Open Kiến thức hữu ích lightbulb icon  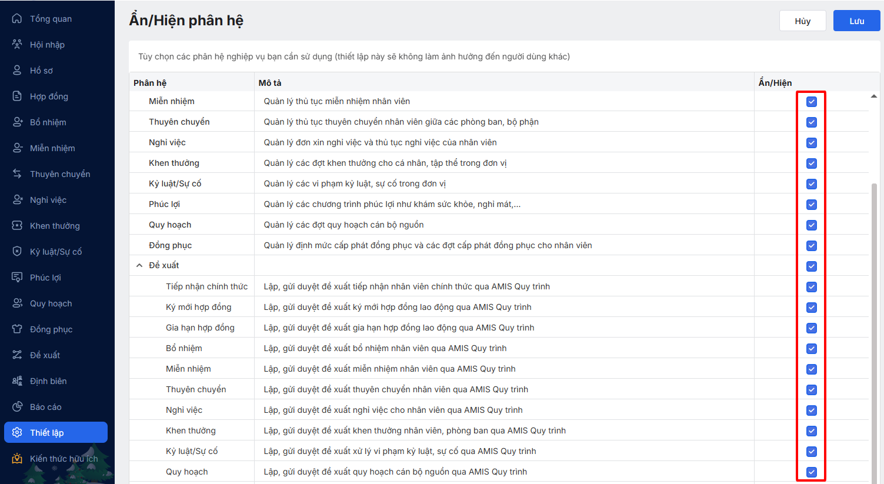pyautogui.click(x=17, y=459)
